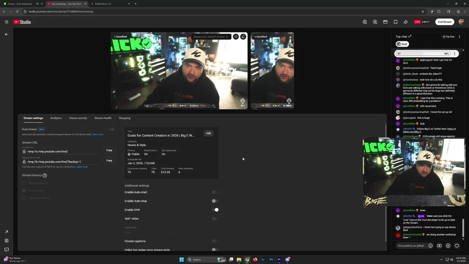Share the stream with arrow icon
Image resolution: width=469 pixels, height=264 pixels.
coord(406,22)
